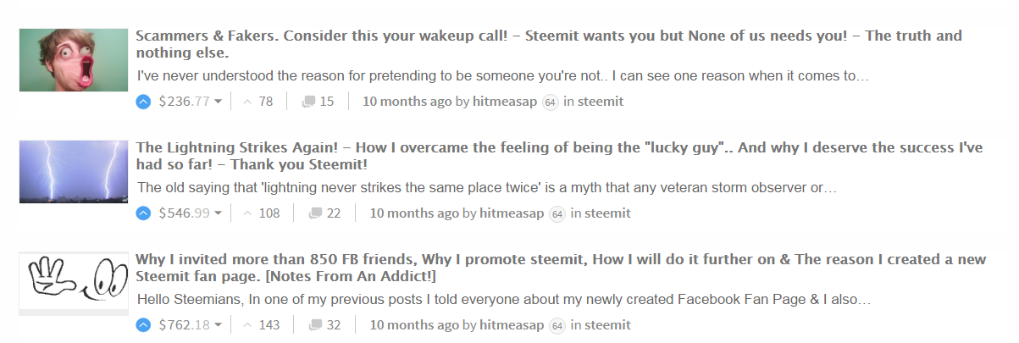The height and width of the screenshot is (343, 1019).
Task: Open comments icon showing 32 replies
Action: (x=317, y=325)
